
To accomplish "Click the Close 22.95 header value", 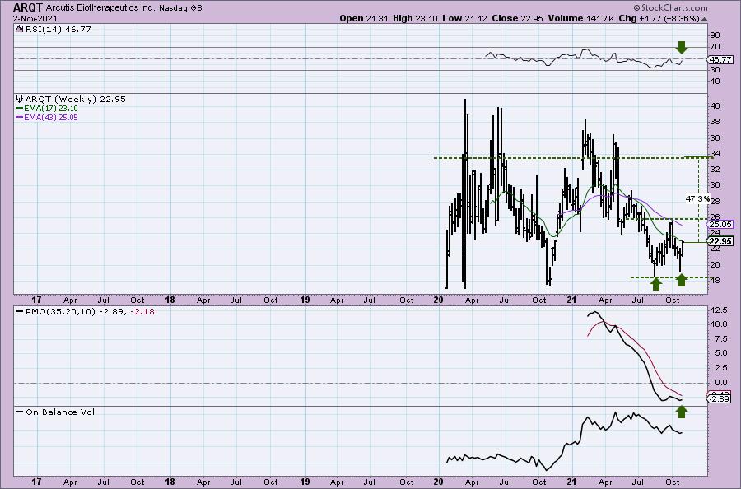I will click(518, 18).
